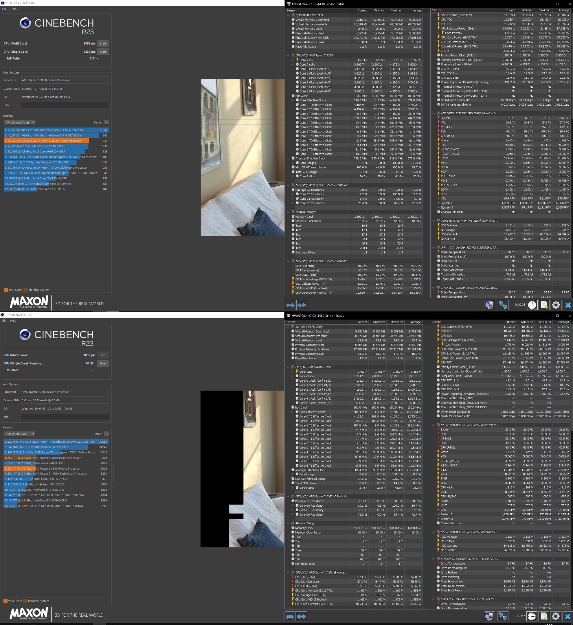Click the orange Your Score legend swatch
The width and height of the screenshot is (573, 625).
pos(5,290)
